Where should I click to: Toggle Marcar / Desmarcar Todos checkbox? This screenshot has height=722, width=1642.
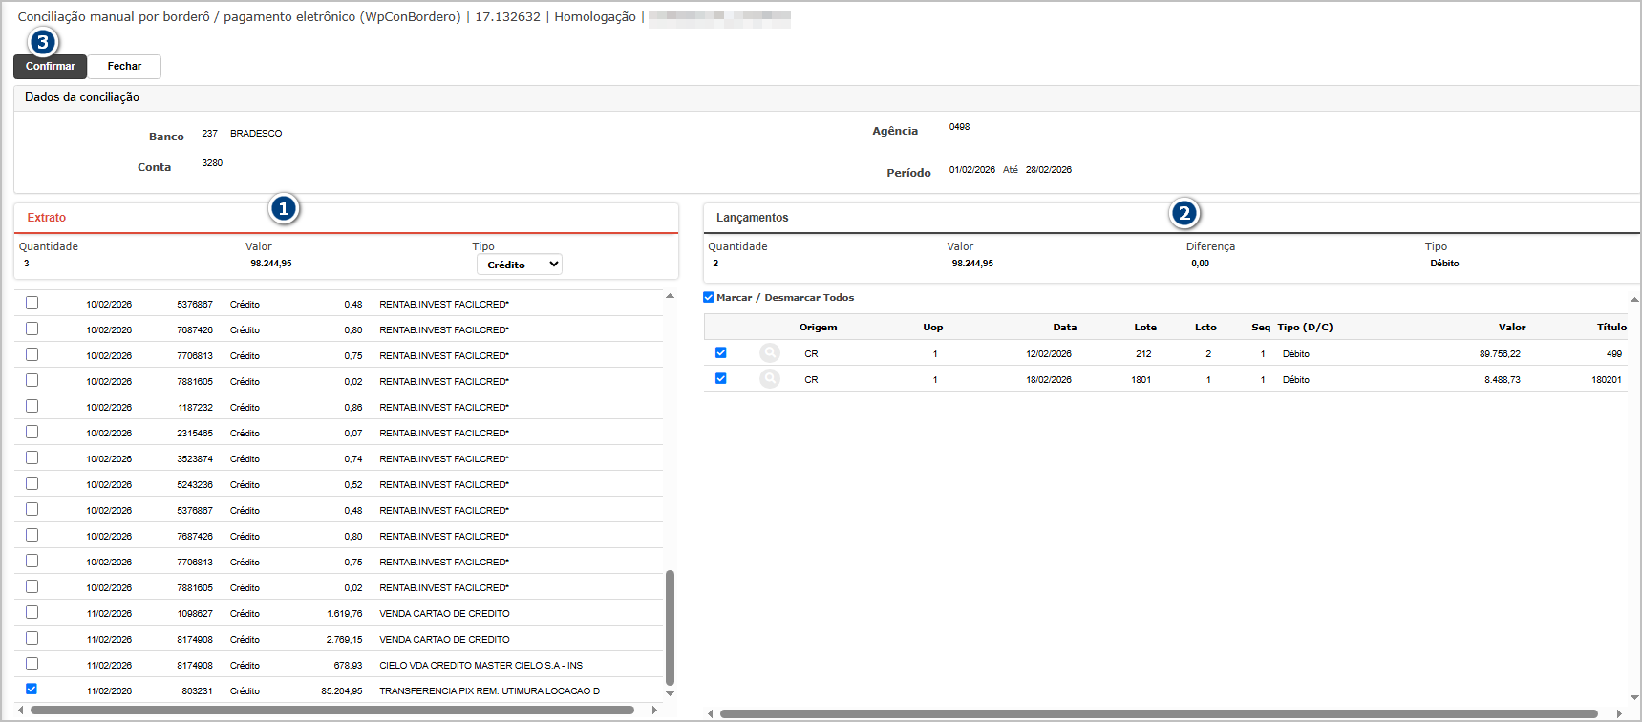(x=709, y=298)
